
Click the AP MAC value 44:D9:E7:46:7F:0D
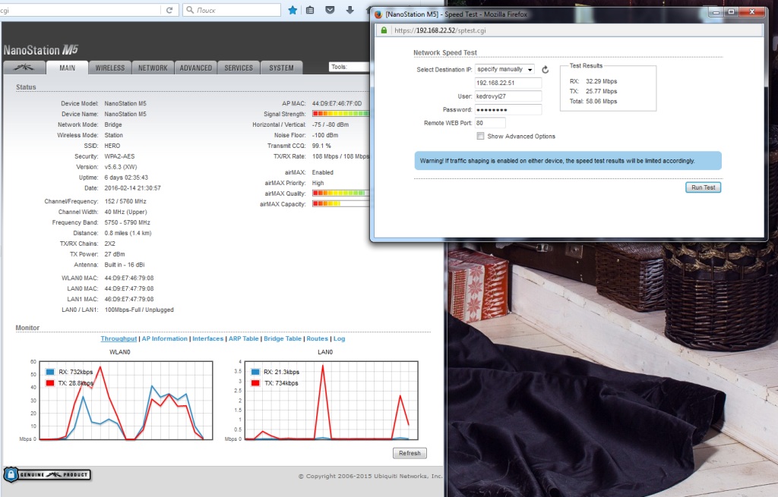tap(337, 103)
